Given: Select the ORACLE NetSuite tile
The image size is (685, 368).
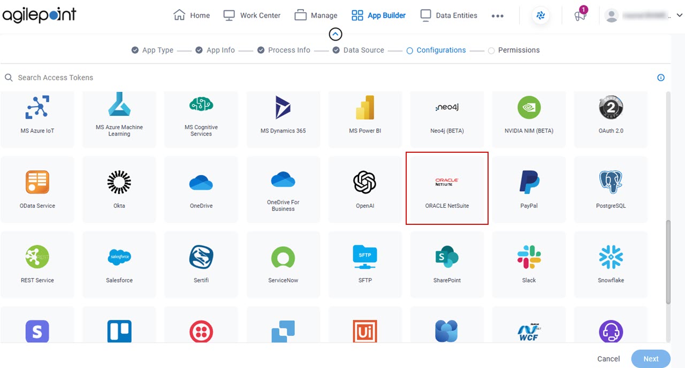Looking at the screenshot, I should point(447,189).
